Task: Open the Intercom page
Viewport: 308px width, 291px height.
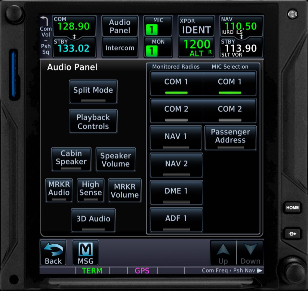Action: 120,47
